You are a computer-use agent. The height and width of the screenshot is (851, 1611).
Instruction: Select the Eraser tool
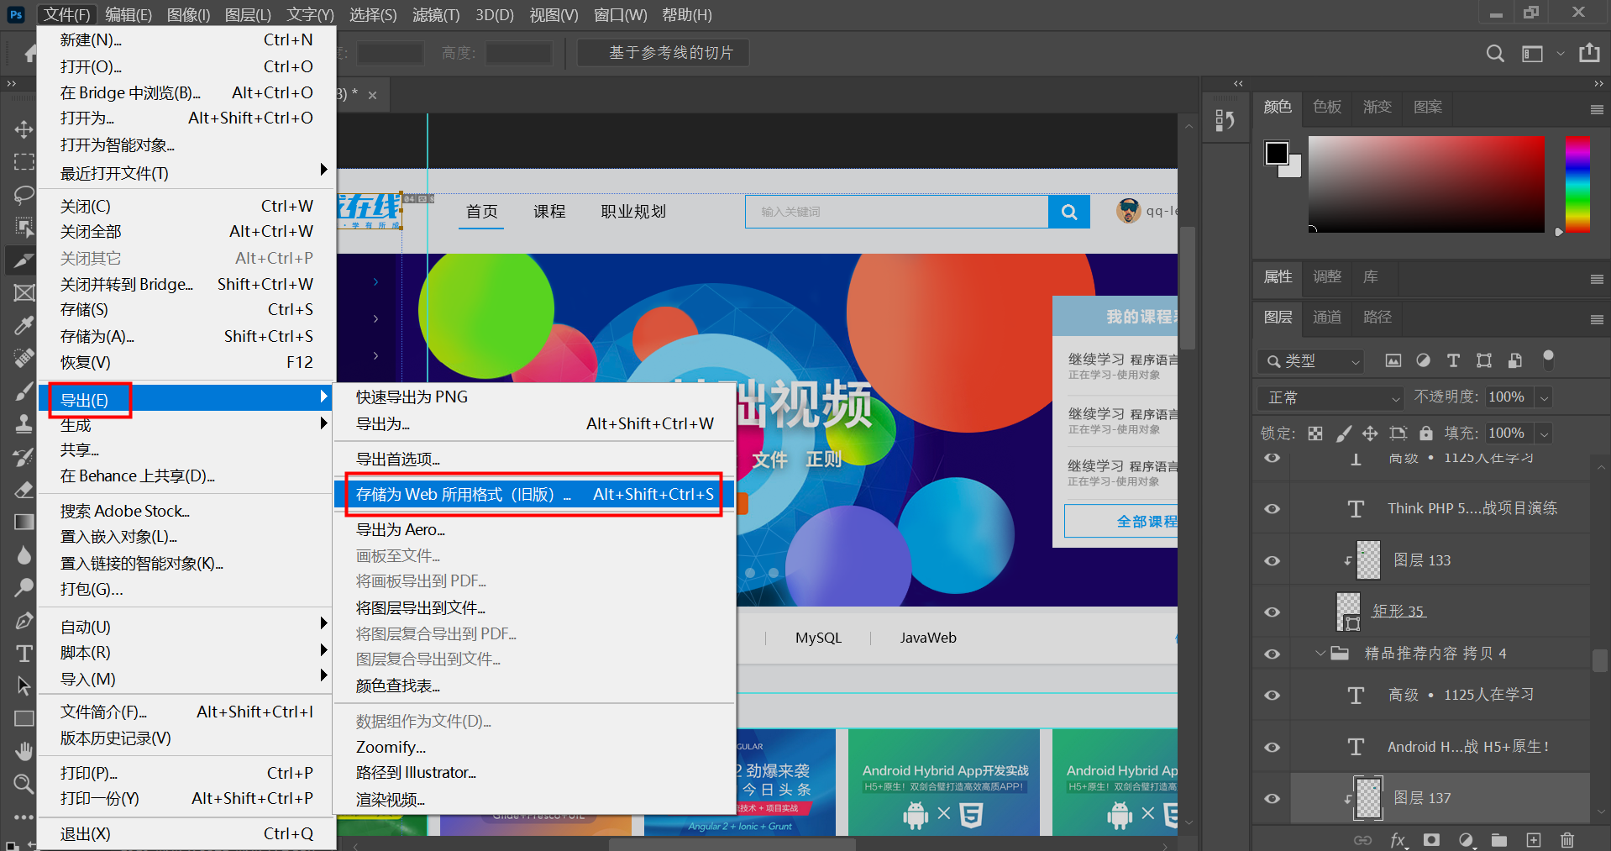click(x=24, y=489)
